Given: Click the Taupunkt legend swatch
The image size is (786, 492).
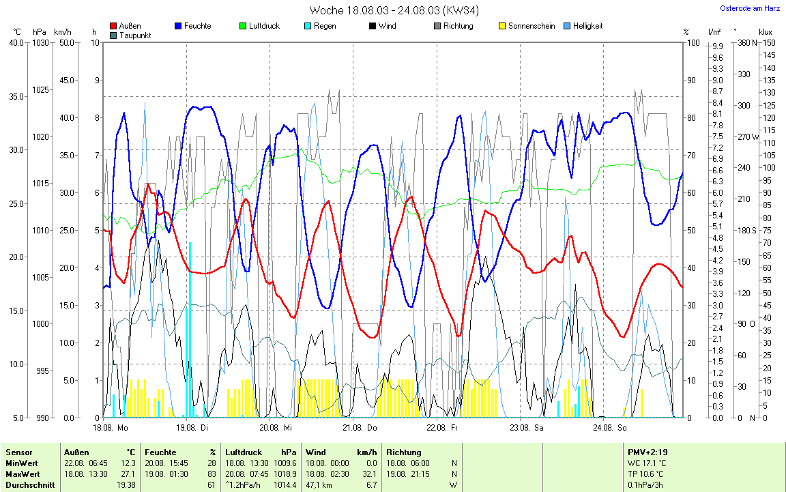Looking at the screenshot, I should 113,35.
